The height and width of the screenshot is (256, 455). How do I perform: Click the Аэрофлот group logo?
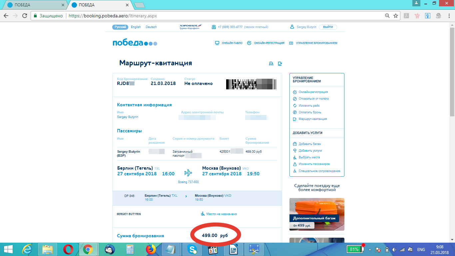point(191,27)
